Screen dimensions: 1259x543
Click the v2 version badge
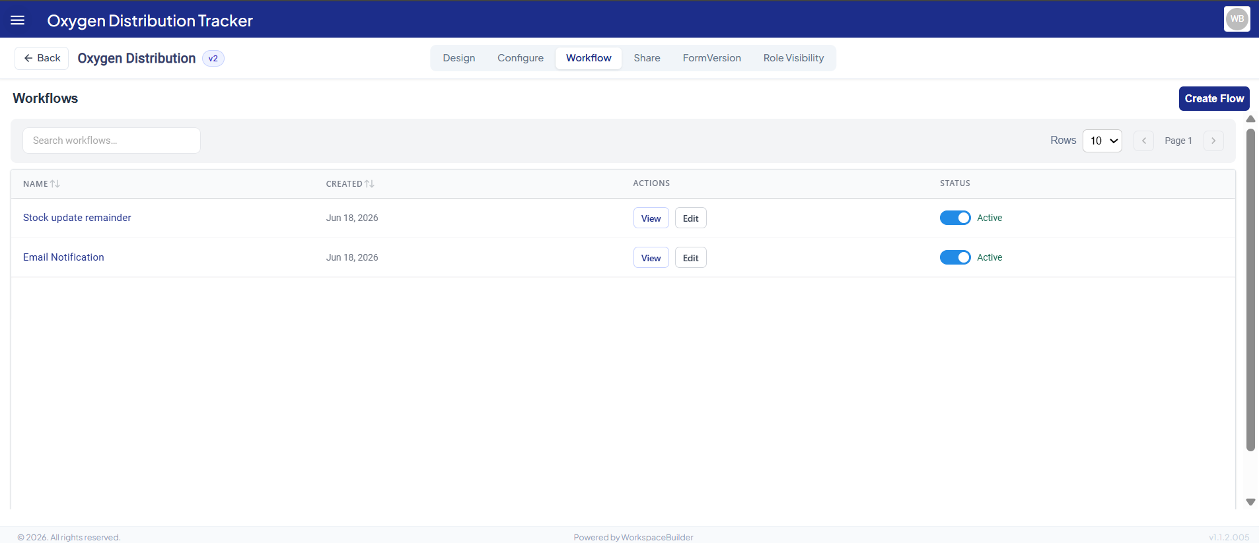click(x=213, y=58)
